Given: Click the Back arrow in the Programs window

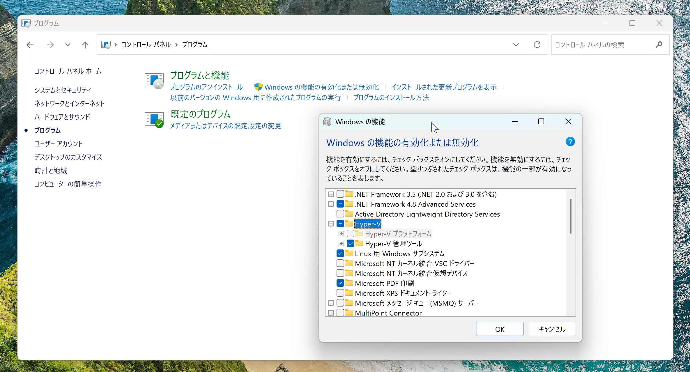Looking at the screenshot, I should pos(30,45).
